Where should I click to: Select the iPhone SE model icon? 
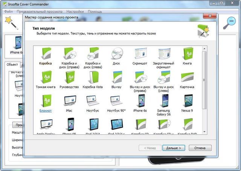coord(71,125)
